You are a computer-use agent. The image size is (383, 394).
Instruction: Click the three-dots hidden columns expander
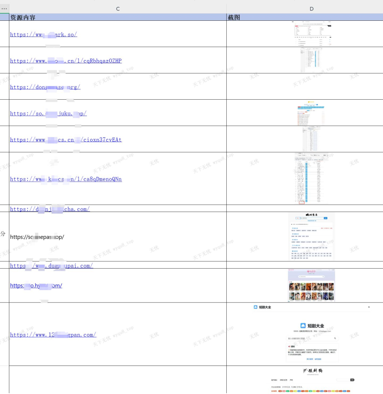point(4,8)
